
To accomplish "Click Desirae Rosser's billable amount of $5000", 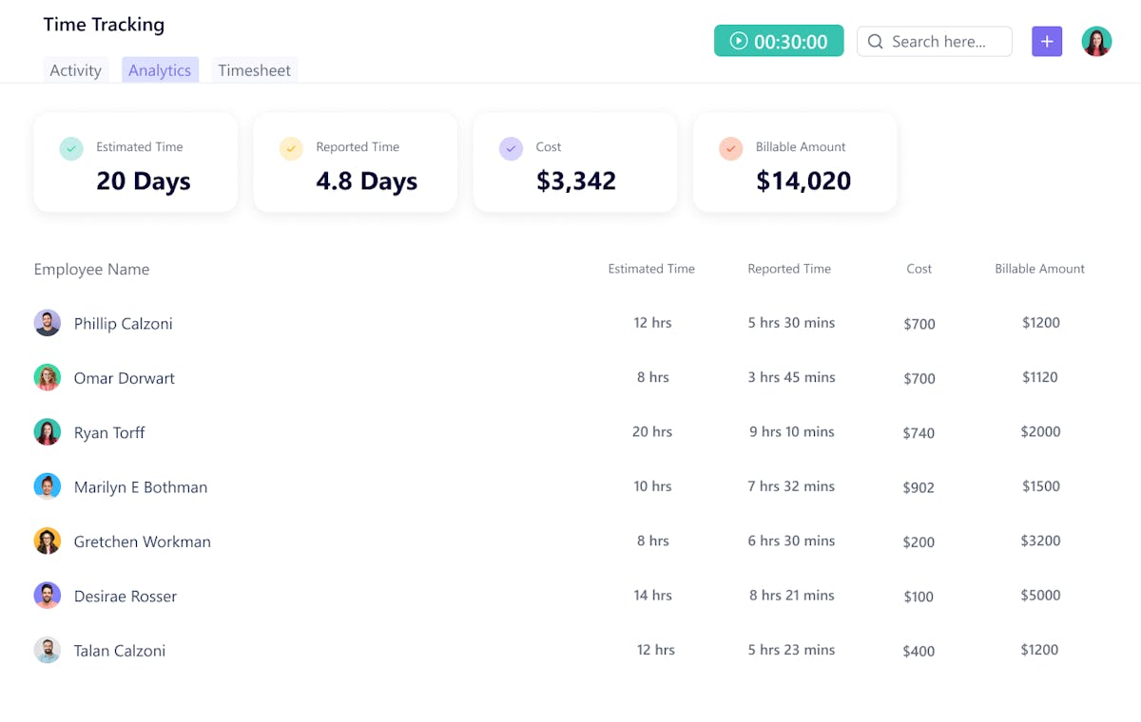I will pyautogui.click(x=1040, y=595).
